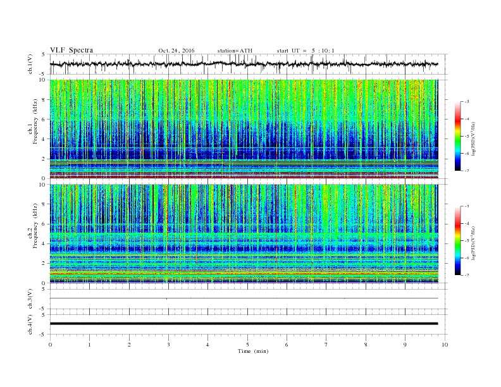The height and width of the screenshot is (387, 501).
Task: Click the time axis tick label "2"
Action: pyautogui.click(x=129, y=345)
